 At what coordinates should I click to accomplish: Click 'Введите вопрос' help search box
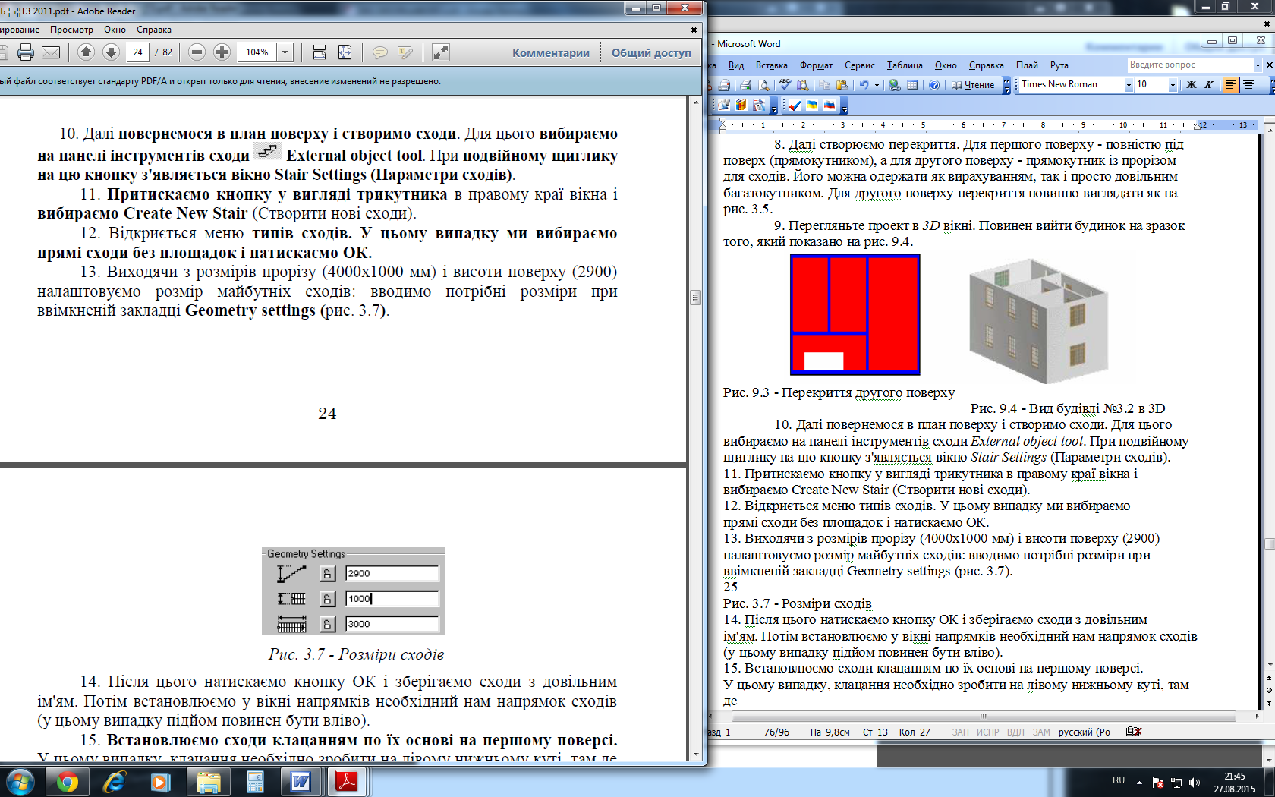click(1188, 65)
